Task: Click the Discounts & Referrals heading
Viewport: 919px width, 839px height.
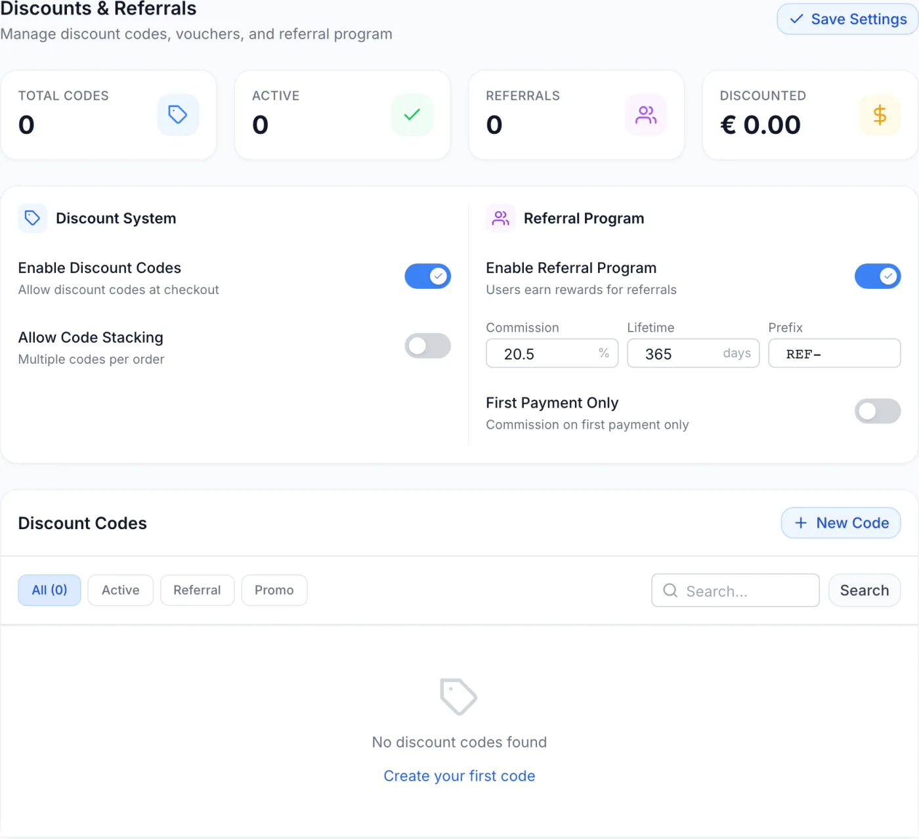Action: pyautogui.click(x=98, y=9)
